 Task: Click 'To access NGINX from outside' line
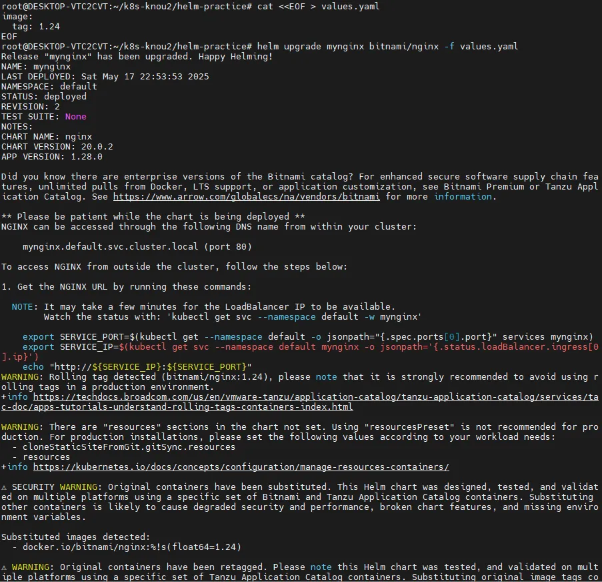[x=174, y=267]
